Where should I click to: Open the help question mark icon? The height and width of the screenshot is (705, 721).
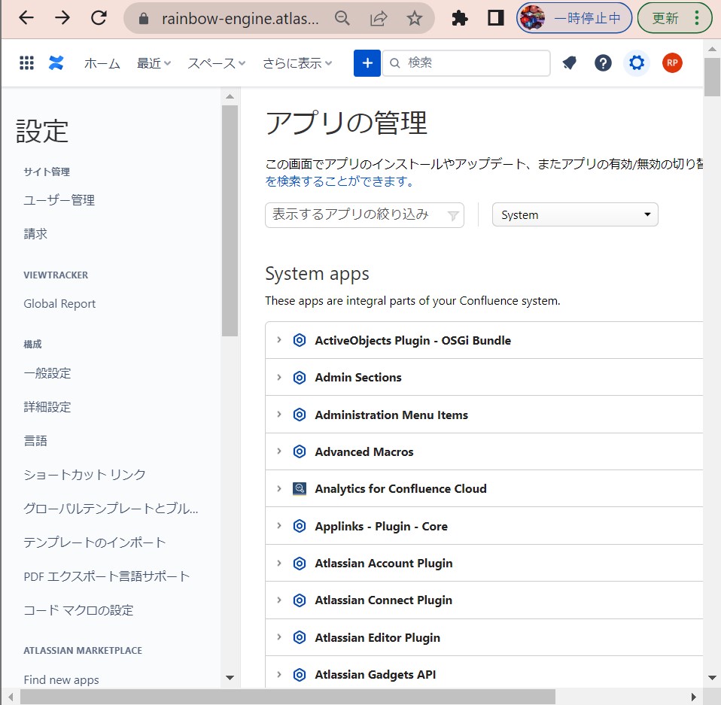[x=603, y=63]
